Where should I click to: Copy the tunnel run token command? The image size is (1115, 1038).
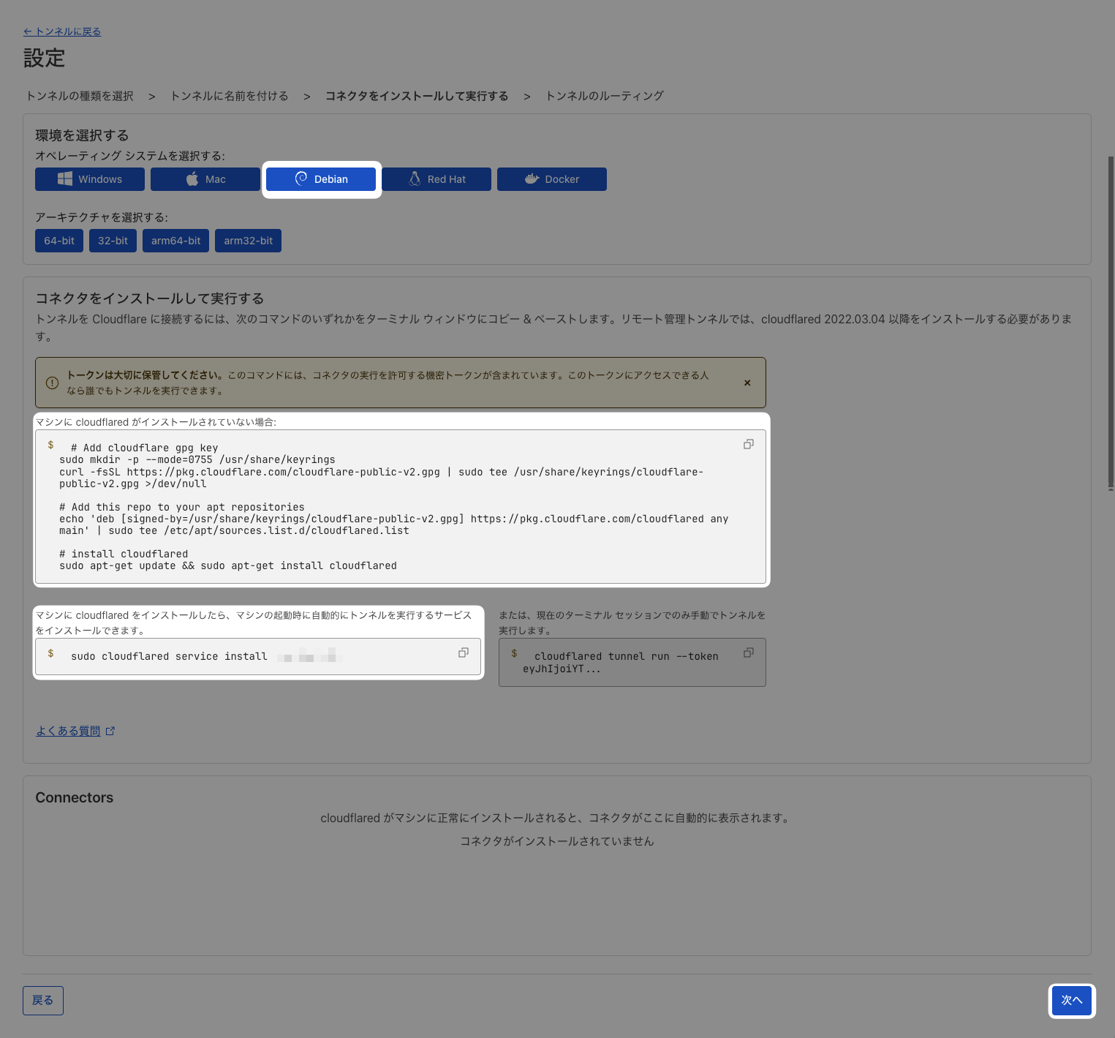pyautogui.click(x=749, y=652)
